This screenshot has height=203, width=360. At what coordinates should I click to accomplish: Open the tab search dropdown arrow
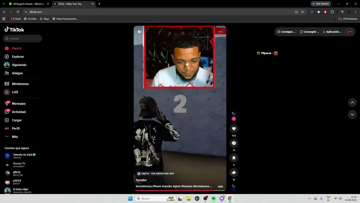(x=4, y=4)
